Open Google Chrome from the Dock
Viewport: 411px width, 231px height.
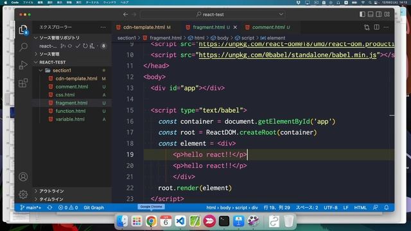pyautogui.click(x=152, y=221)
